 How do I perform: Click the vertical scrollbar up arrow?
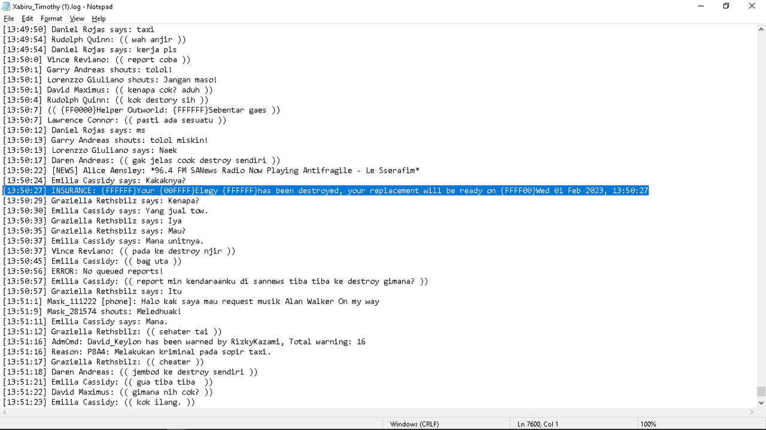point(761,29)
